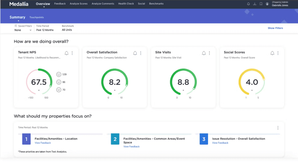Click the Overall Satisfaction gauge showing 8.2
Image resolution: width=298 pixels, height=167 pixels.
115,81
